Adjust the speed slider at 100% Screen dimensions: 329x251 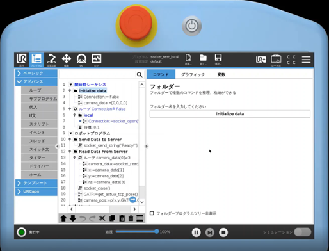pyautogui.click(x=157, y=231)
